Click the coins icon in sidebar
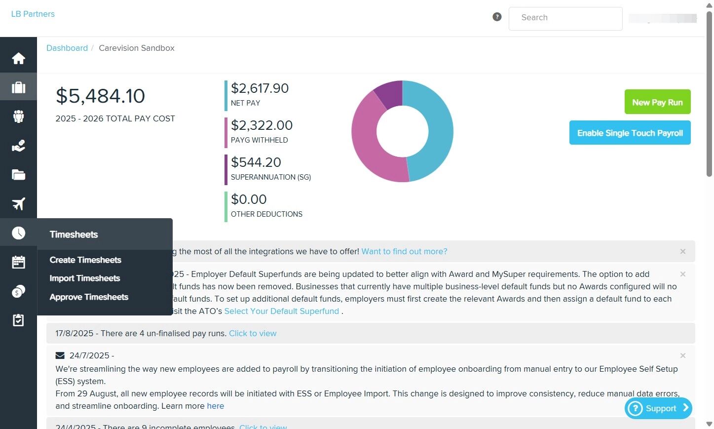714x429 pixels. 18,291
